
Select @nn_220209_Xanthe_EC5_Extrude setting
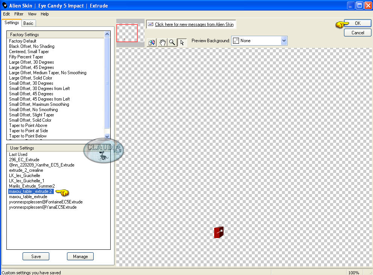point(42,165)
